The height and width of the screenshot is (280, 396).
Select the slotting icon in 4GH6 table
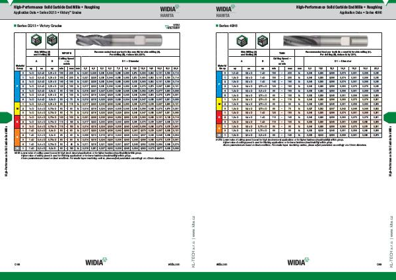click(263, 41)
